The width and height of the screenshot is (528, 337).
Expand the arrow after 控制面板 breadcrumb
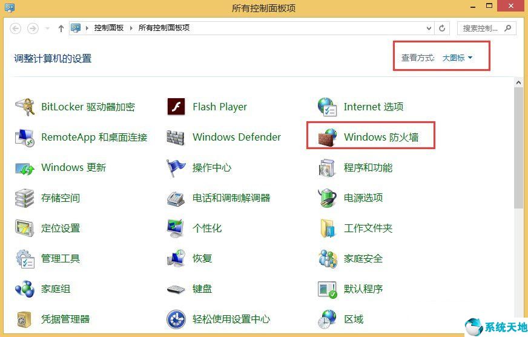[x=131, y=28]
